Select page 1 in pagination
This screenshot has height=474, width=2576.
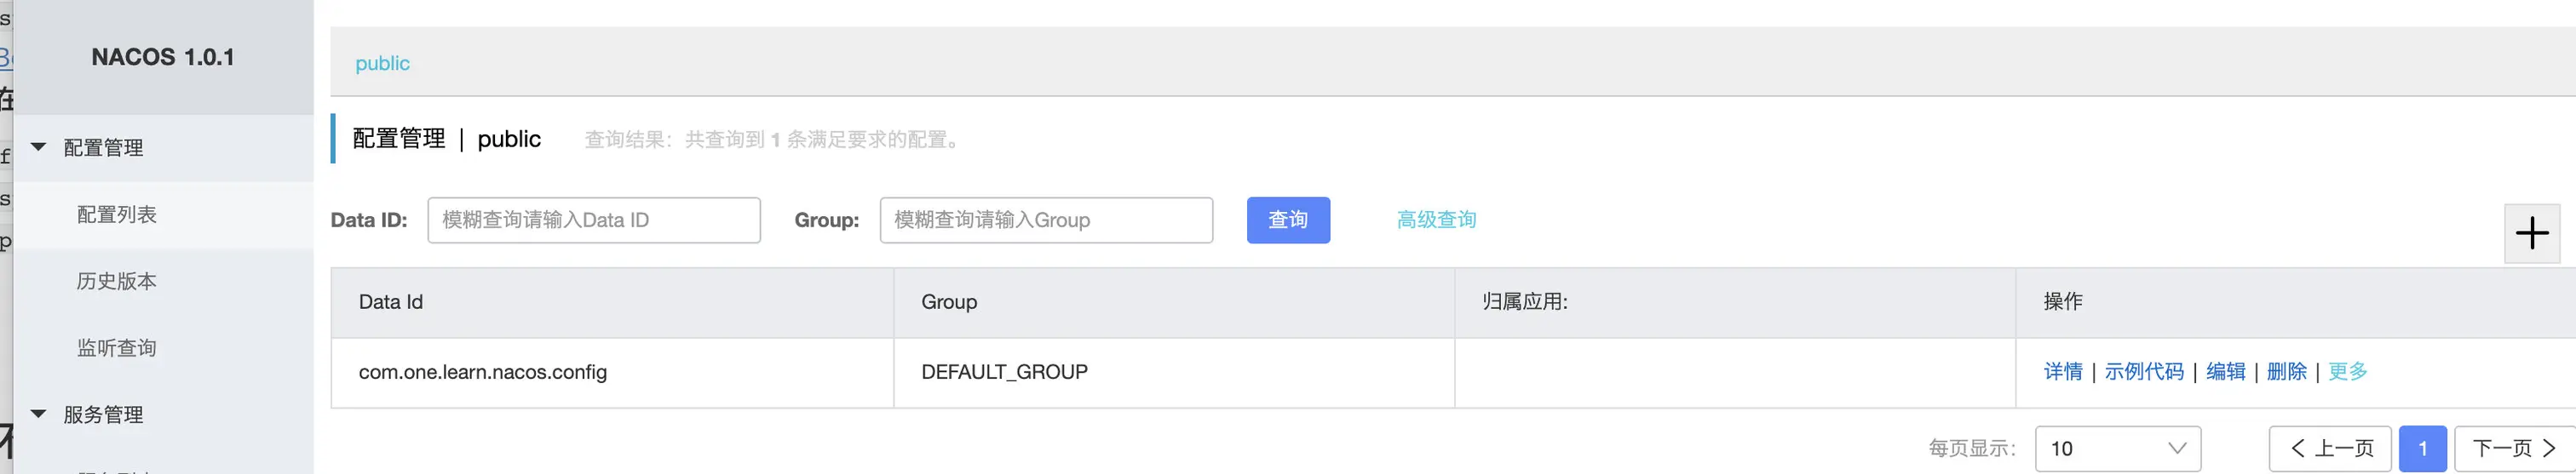[2422, 448]
